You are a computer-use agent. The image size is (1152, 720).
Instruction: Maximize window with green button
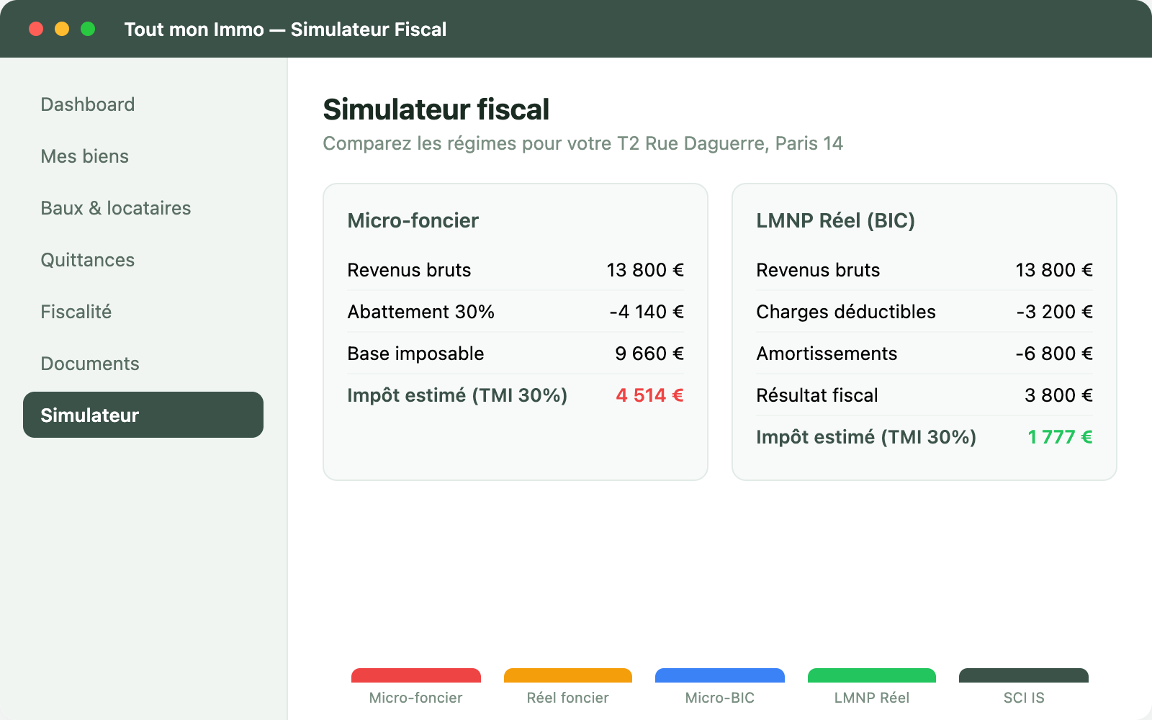(x=88, y=29)
